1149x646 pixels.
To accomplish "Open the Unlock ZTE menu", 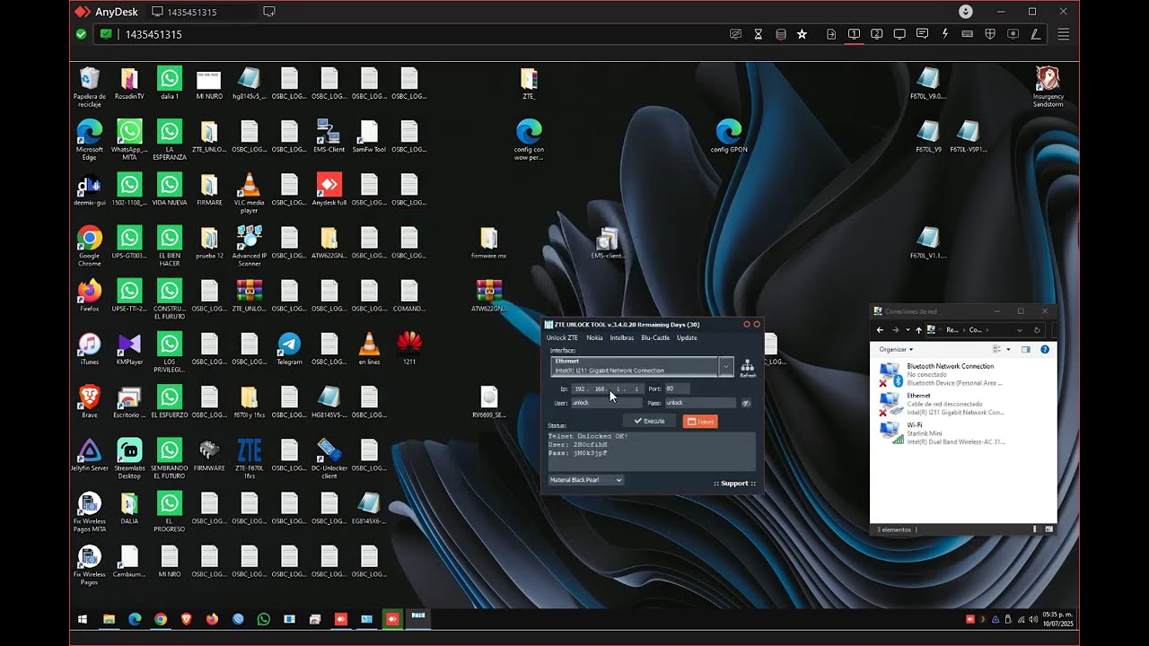I will click(562, 338).
